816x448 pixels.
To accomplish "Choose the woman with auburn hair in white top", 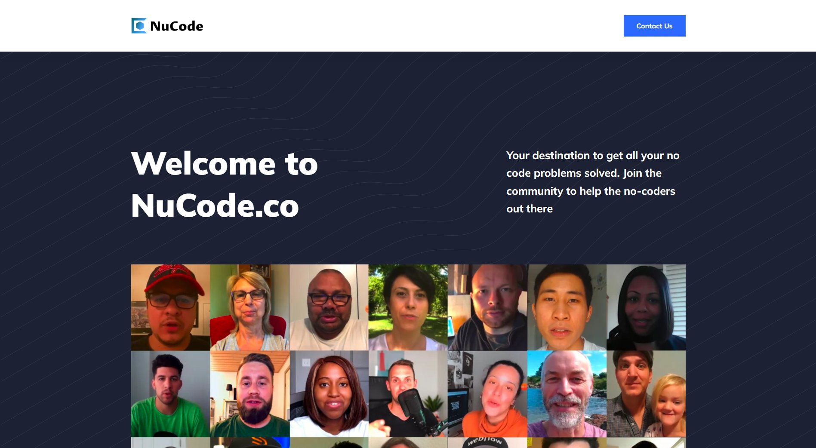I will pos(329,394).
